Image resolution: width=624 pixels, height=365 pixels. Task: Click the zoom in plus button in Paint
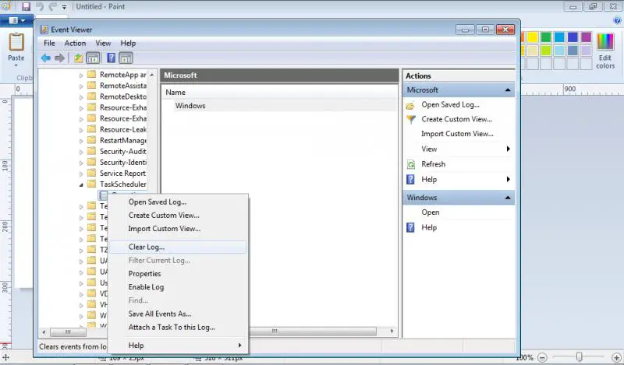click(616, 358)
